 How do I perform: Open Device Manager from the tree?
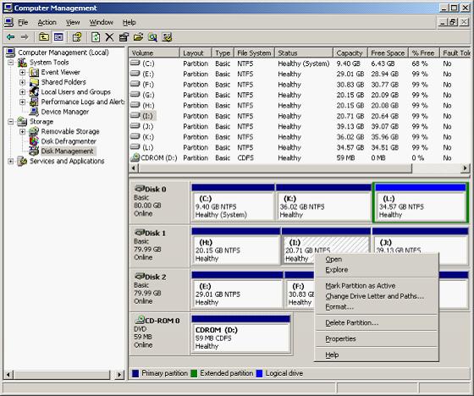65,112
